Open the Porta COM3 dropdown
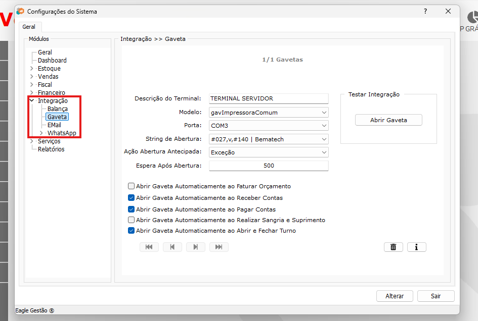 click(324, 125)
